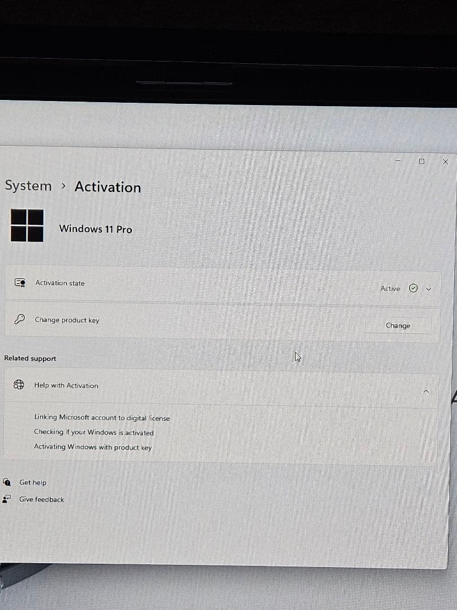Open Linking Microsoft account to digital license
This screenshot has height=610, width=457.
click(102, 418)
